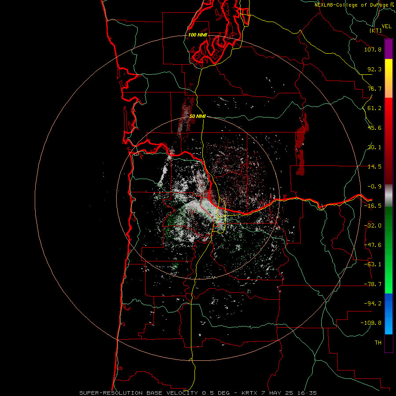The height and width of the screenshot is (396, 396).
Task: Pick the gray near-zero color bar segment
Action: tap(389, 195)
